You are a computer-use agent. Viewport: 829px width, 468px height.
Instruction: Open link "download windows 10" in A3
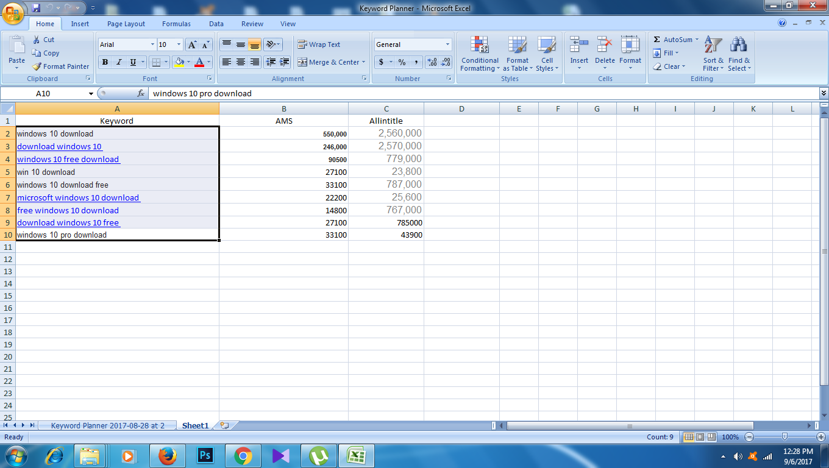pos(59,146)
